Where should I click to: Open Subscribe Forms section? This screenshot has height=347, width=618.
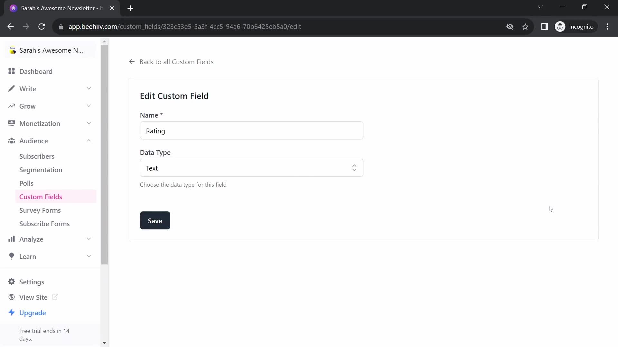[x=44, y=224]
